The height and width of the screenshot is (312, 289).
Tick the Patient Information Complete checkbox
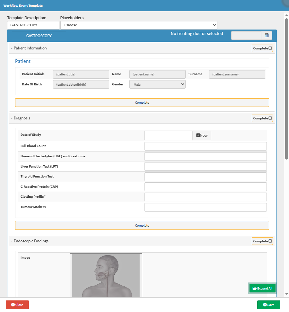270,48
